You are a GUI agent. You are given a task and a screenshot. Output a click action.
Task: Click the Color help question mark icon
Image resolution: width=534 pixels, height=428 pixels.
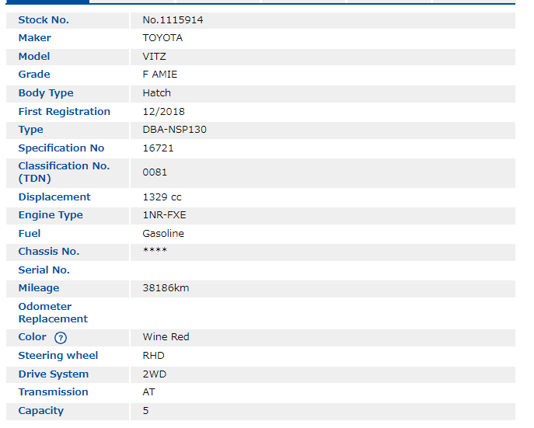coord(61,338)
